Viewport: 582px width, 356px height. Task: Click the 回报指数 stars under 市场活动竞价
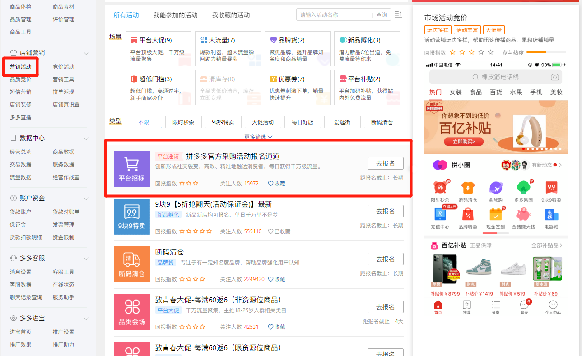tap(472, 52)
